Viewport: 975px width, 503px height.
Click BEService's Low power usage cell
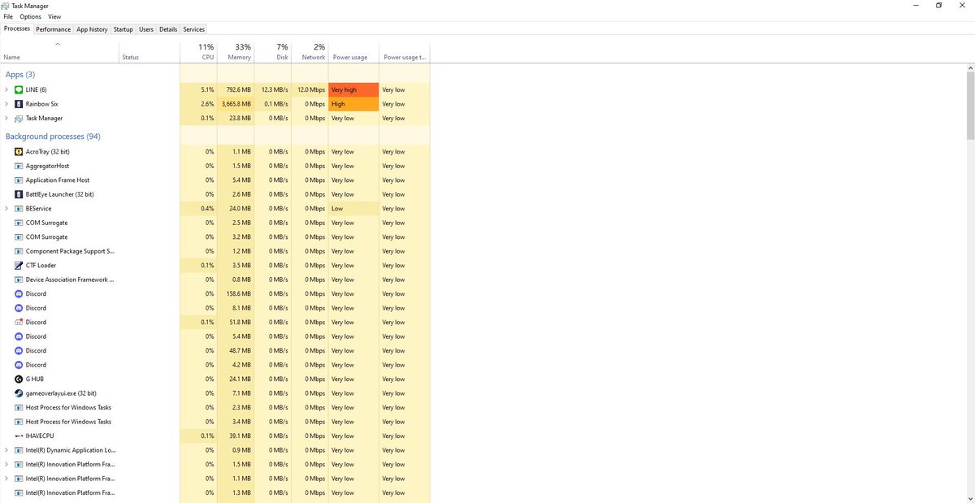[x=353, y=209]
